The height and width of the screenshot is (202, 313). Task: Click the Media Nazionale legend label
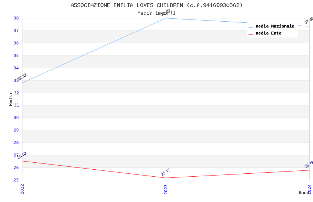[275, 26]
